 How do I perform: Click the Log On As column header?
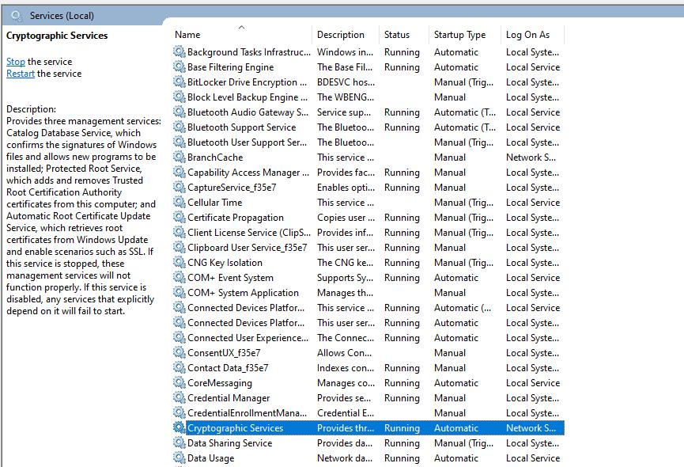click(x=527, y=35)
